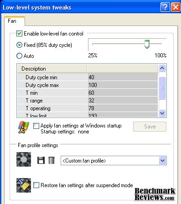Select the Fixed duty cycle radio button
181x204 pixels.
coord(19,45)
